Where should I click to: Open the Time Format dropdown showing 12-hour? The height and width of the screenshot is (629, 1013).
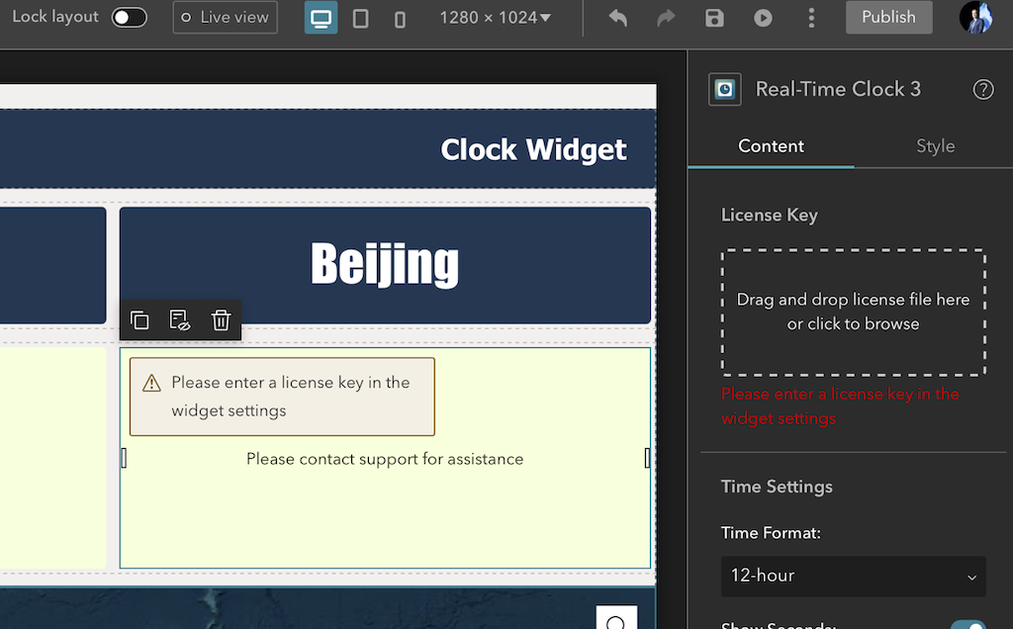pyautogui.click(x=853, y=576)
